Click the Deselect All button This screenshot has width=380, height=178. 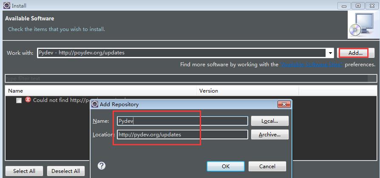tap(66, 171)
